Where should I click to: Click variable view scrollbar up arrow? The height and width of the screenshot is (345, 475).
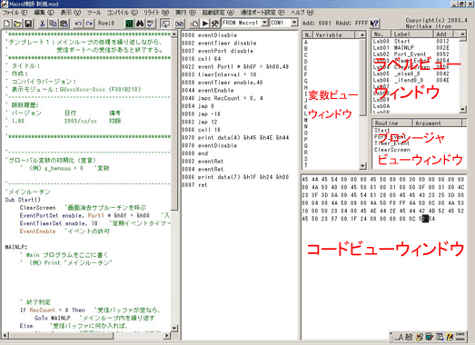click(362, 35)
